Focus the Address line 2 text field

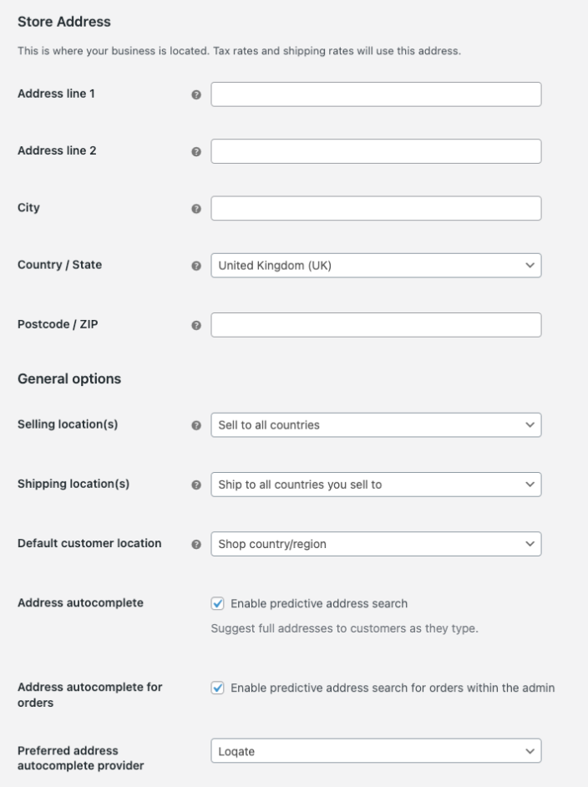pos(376,151)
